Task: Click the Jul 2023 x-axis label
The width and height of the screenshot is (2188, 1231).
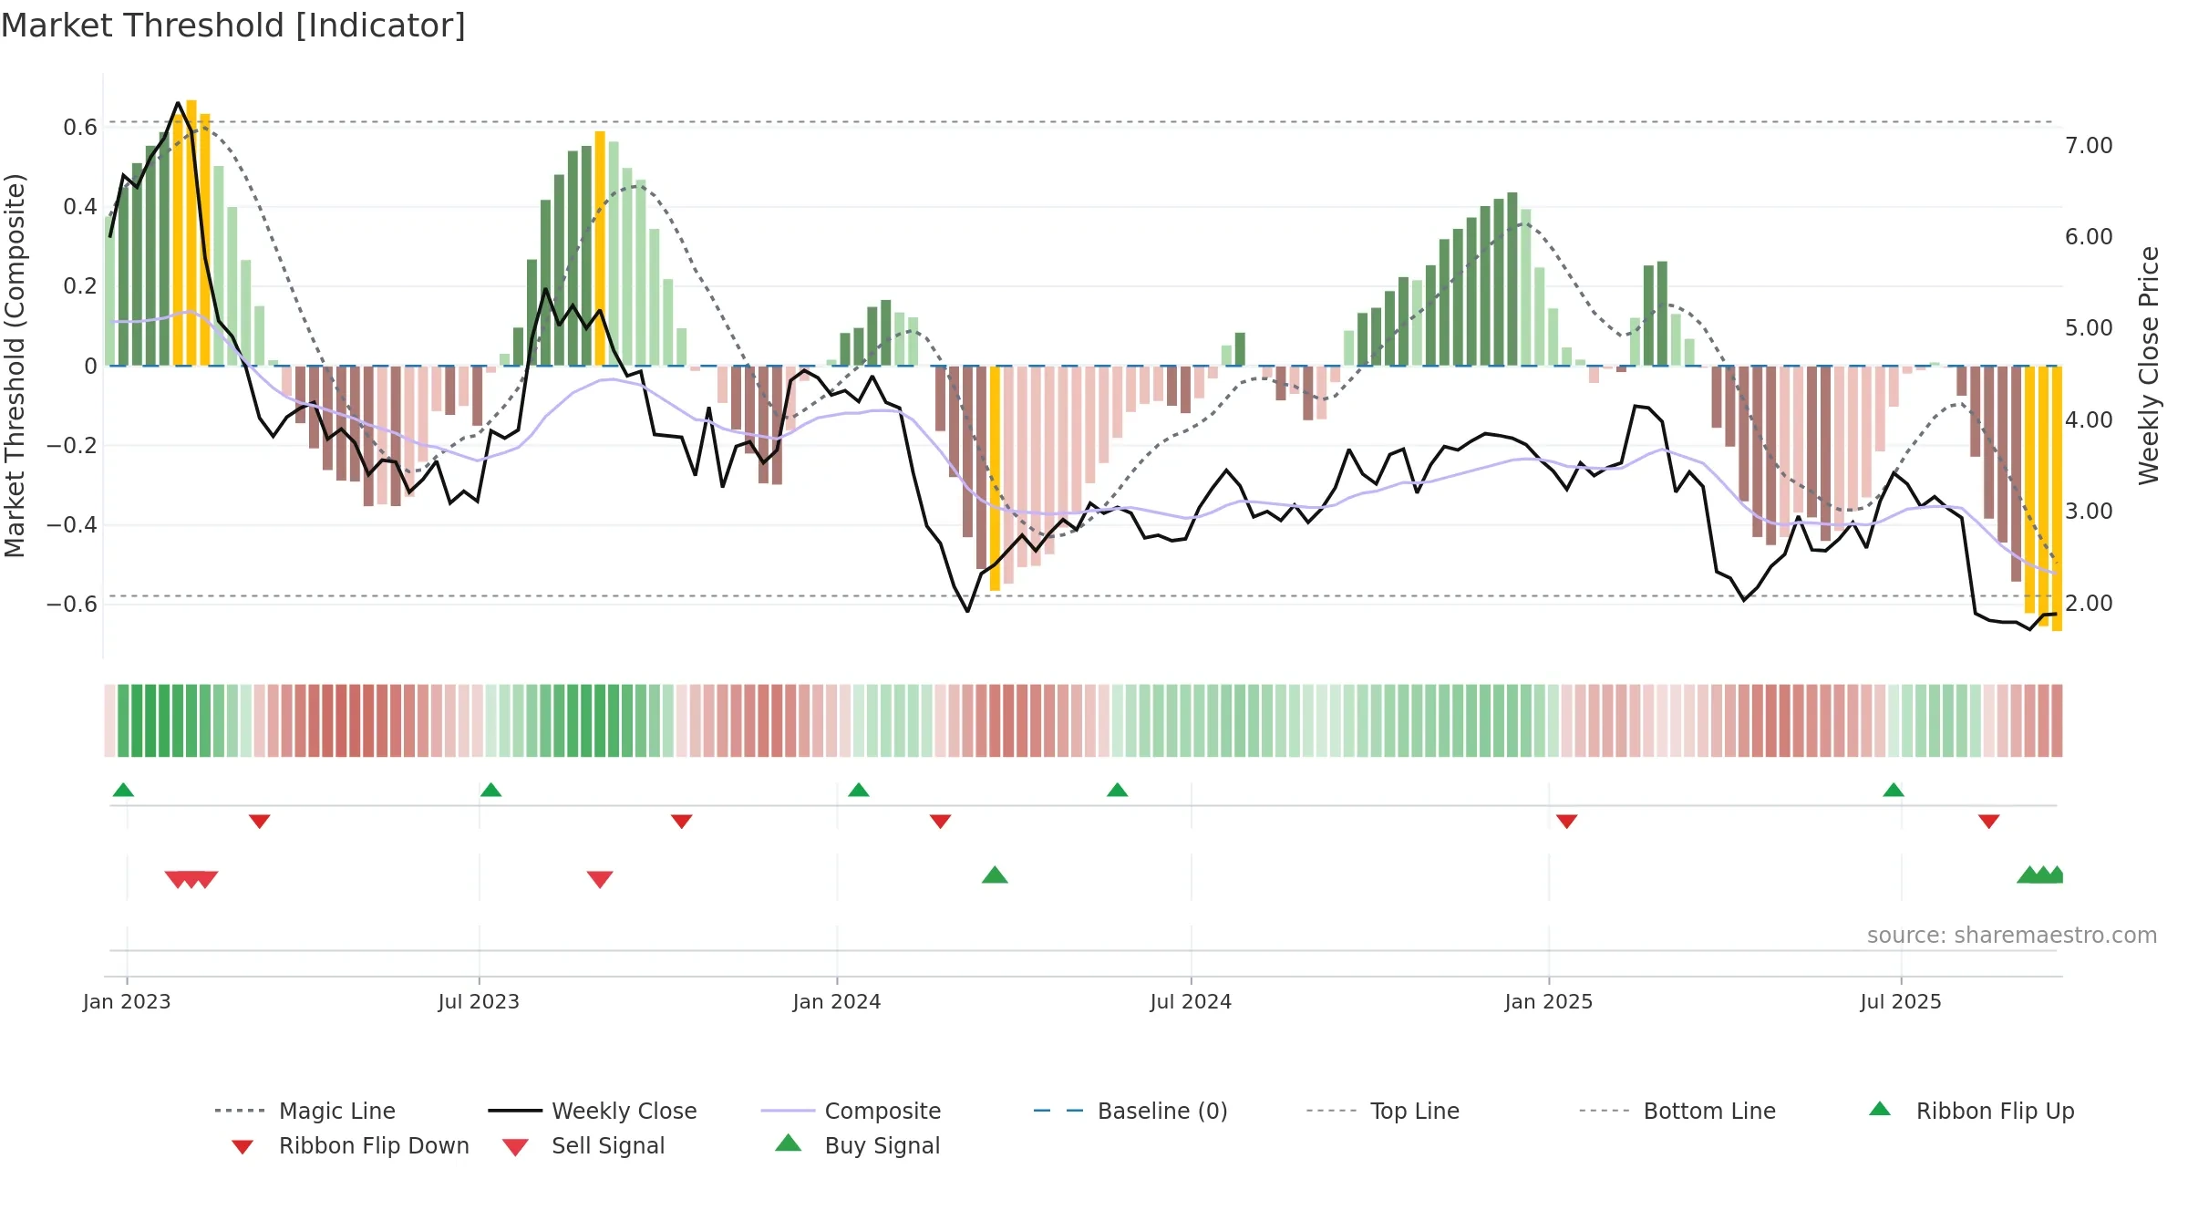Action: (x=479, y=1001)
